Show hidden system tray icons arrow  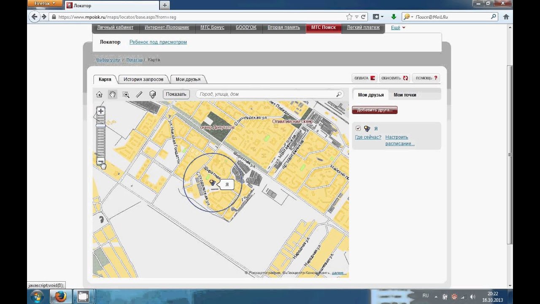coord(436,297)
